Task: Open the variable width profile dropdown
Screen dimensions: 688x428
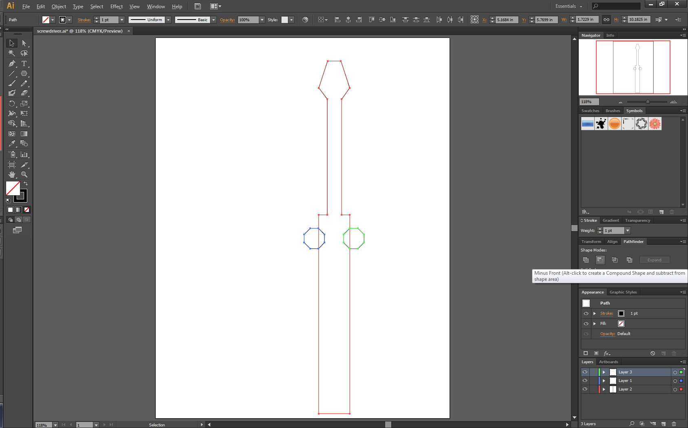Action: tap(168, 20)
